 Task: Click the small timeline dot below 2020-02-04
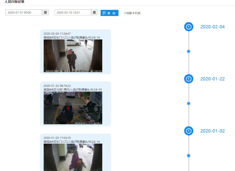pos(189,51)
